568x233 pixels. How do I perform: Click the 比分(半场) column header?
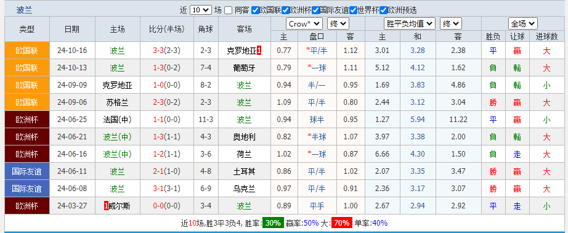[166, 29]
